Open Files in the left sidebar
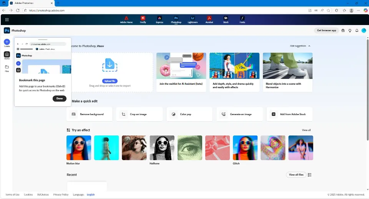 point(7,69)
